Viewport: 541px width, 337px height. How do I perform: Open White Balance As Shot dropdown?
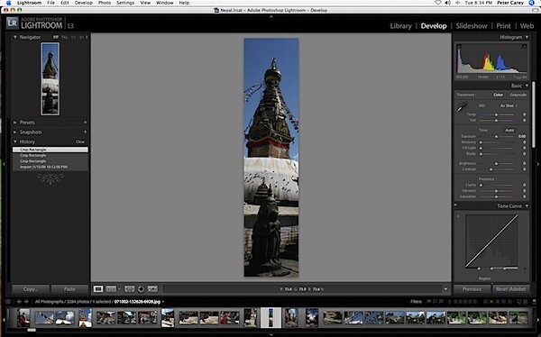509,105
